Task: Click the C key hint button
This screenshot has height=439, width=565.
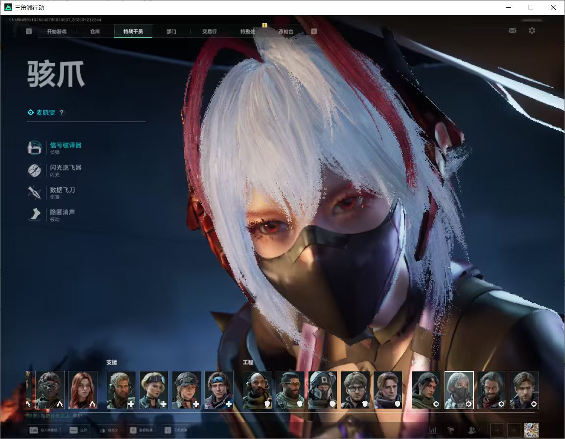Action: tap(167, 430)
